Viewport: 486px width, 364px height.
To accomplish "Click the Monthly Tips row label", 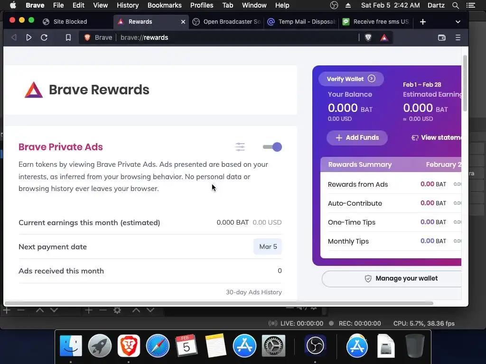I will point(348,241).
